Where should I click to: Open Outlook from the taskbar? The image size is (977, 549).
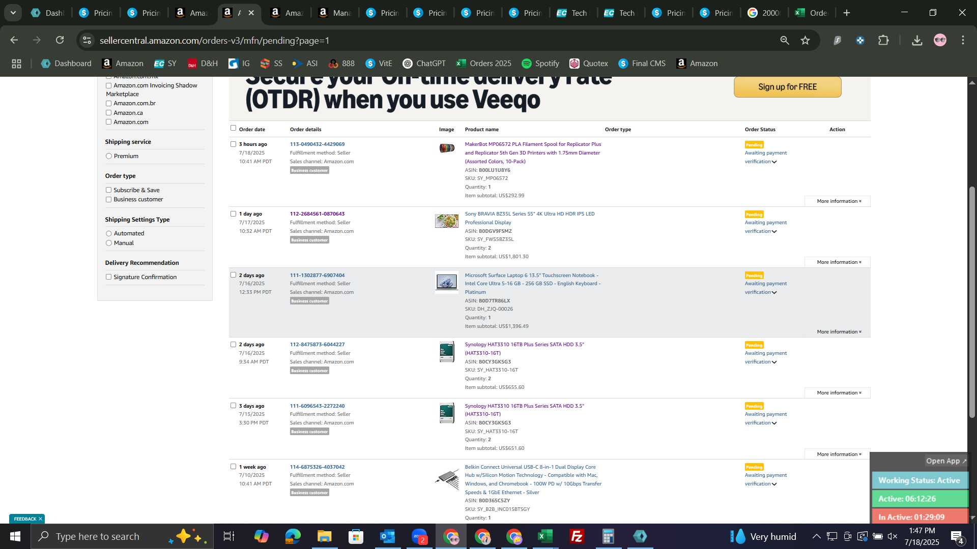pos(388,536)
